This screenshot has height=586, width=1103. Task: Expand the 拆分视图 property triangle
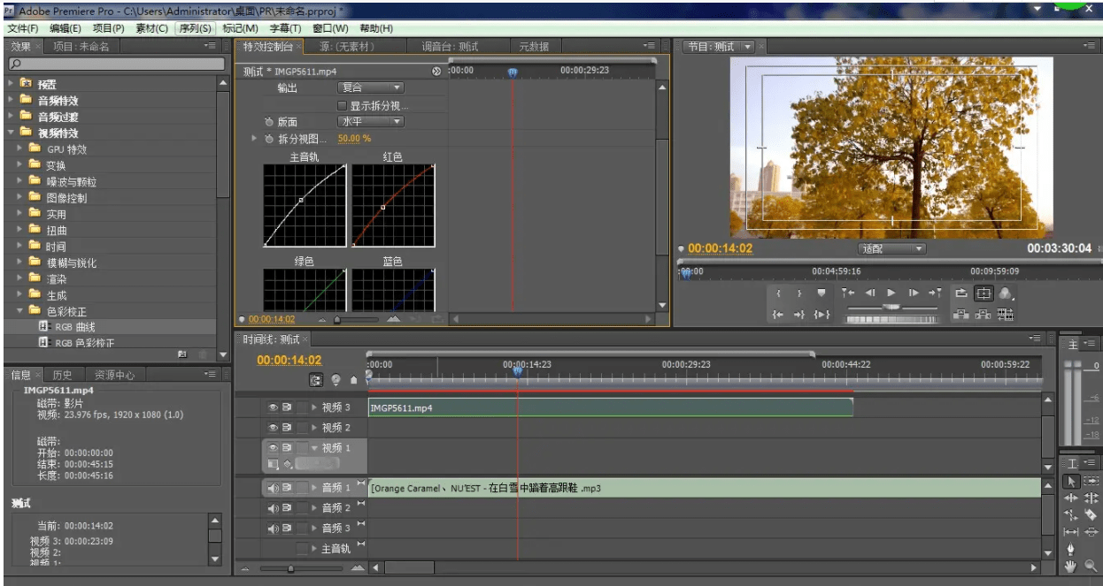254,139
